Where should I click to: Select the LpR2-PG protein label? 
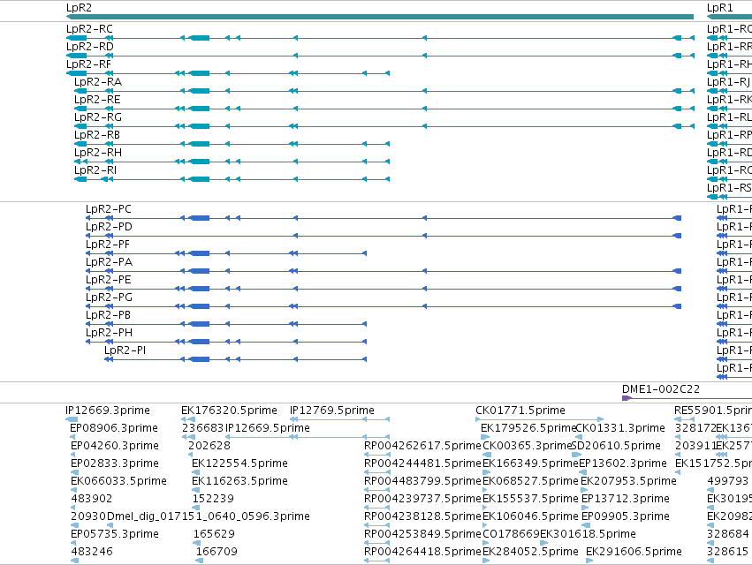click(x=109, y=298)
